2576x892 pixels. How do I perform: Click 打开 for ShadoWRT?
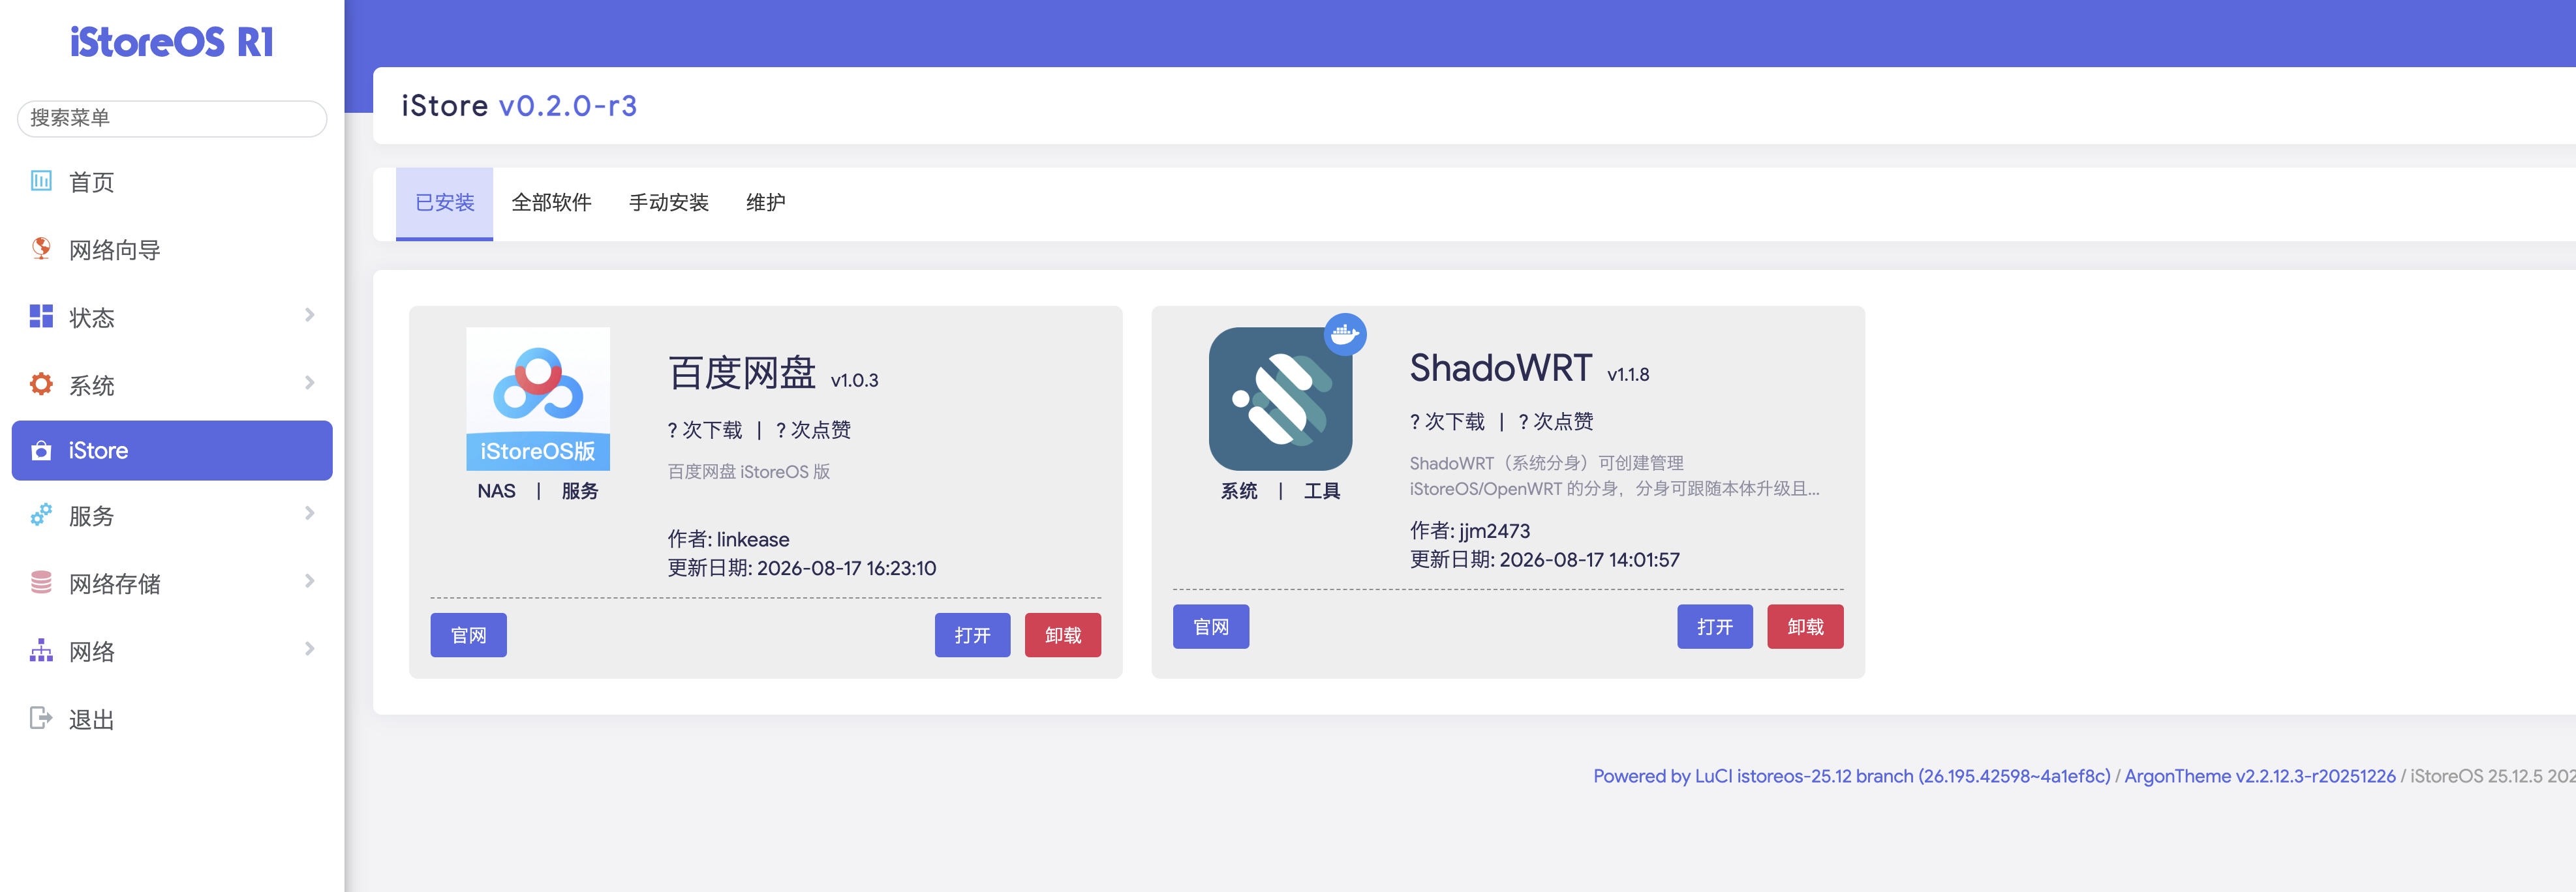[1715, 627]
